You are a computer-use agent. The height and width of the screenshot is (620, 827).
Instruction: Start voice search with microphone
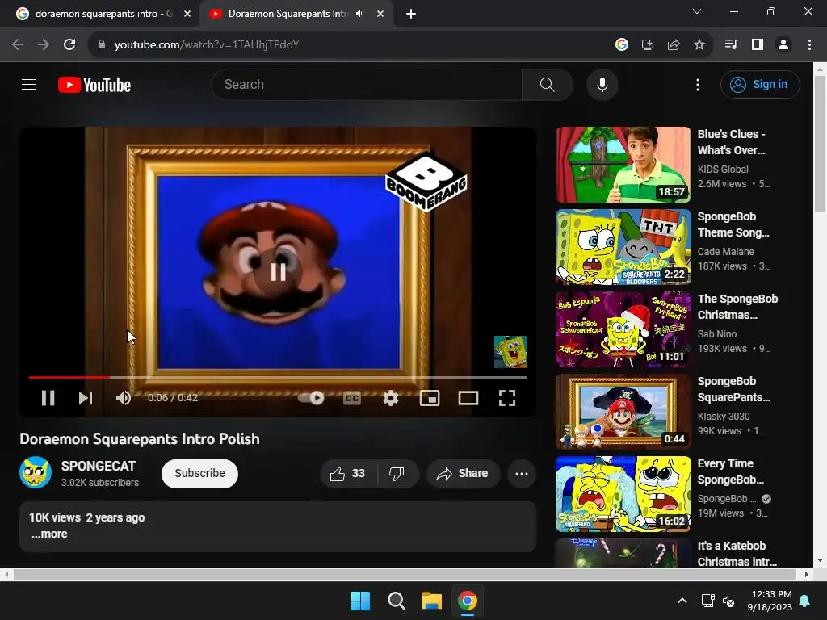coord(602,84)
